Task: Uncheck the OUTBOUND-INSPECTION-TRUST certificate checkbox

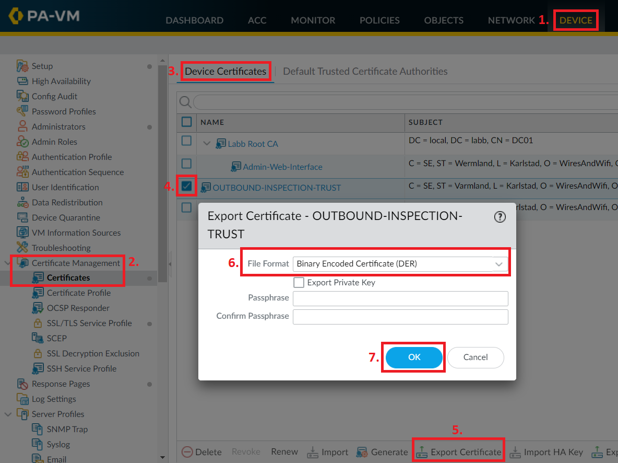Action: coord(186,186)
